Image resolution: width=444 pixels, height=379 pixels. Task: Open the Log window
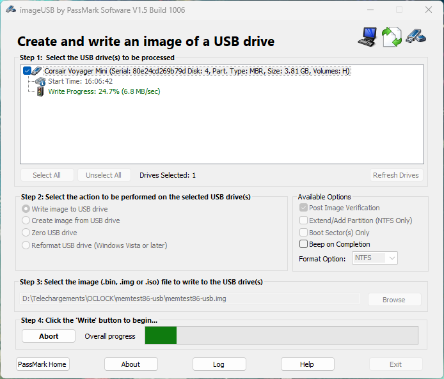[x=219, y=364]
